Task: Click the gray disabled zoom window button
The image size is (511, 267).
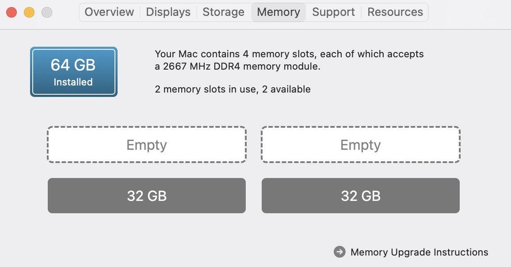Action: pyautogui.click(x=47, y=12)
